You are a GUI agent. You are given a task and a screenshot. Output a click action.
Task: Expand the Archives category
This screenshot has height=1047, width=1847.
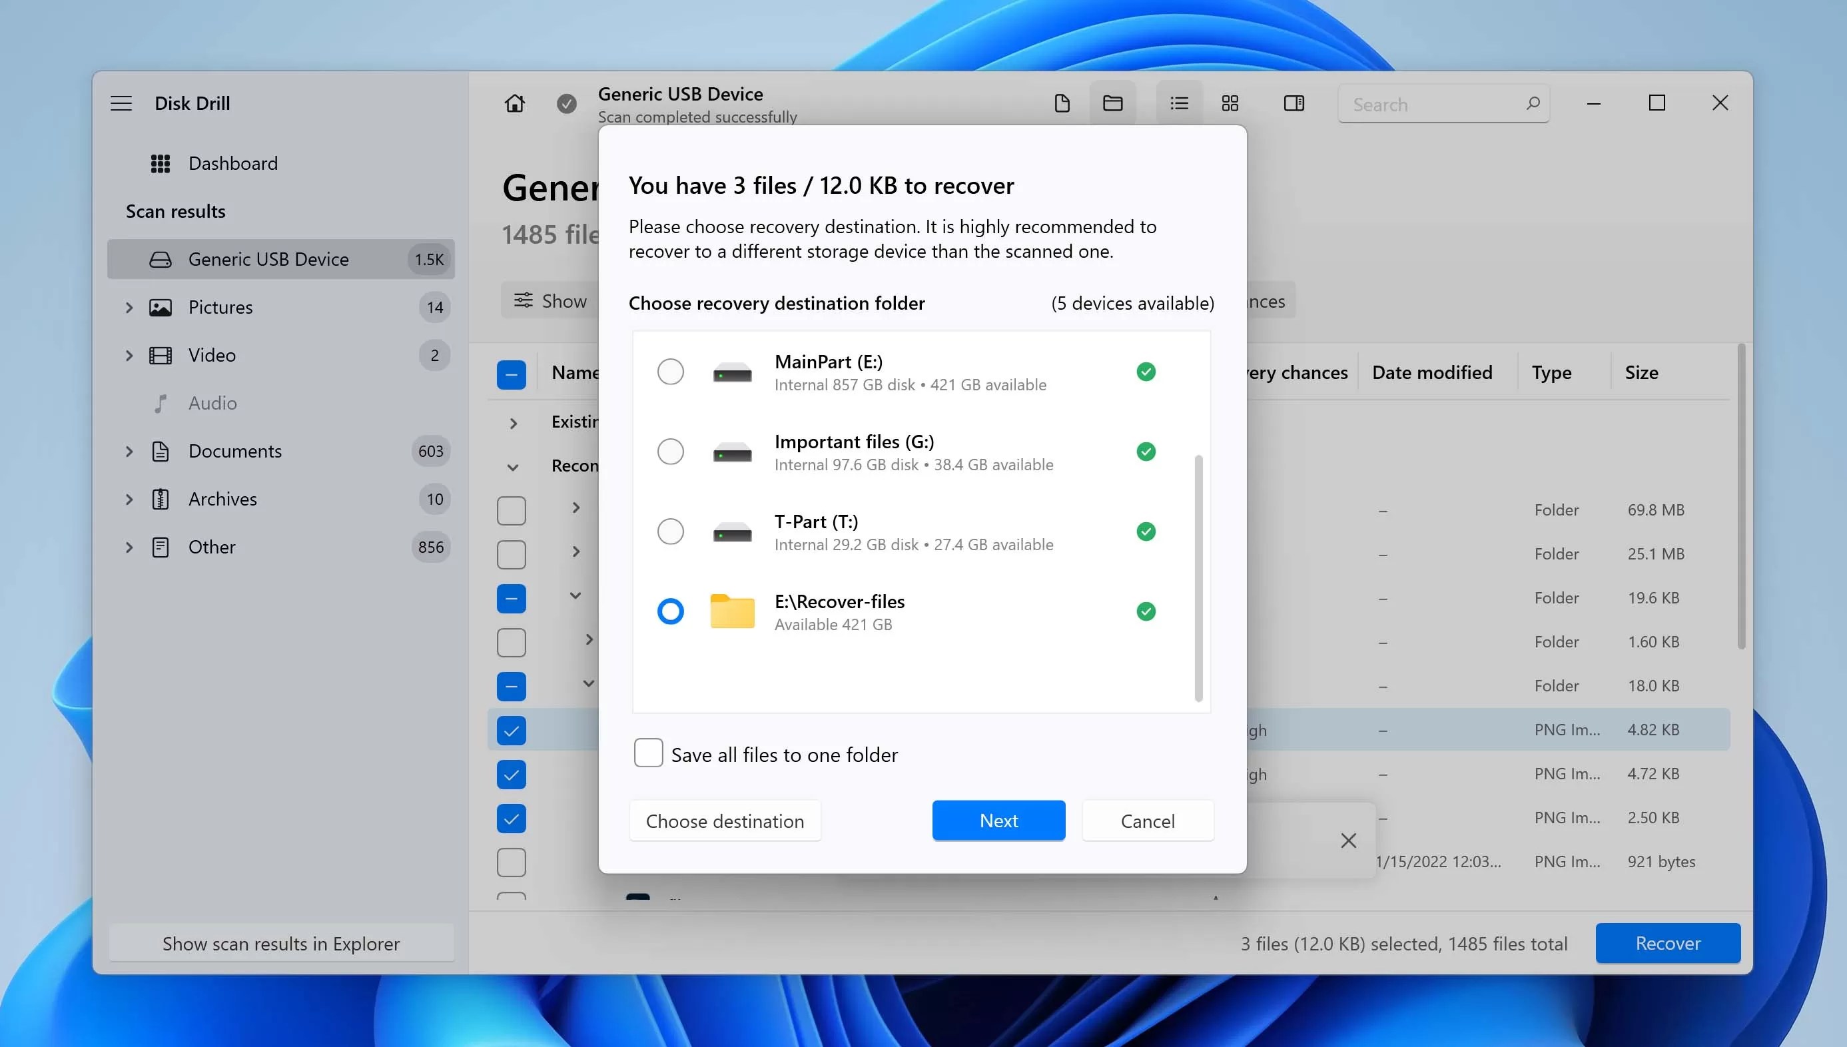(x=129, y=499)
